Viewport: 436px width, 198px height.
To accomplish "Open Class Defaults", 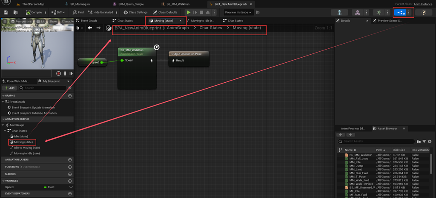I will [165, 12].
